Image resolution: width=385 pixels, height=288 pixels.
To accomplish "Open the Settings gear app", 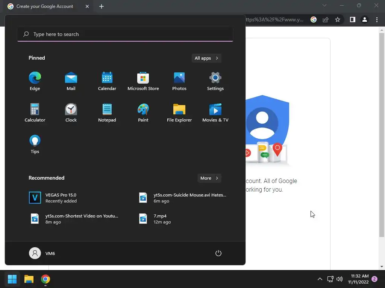I will (x=215, y=81).
